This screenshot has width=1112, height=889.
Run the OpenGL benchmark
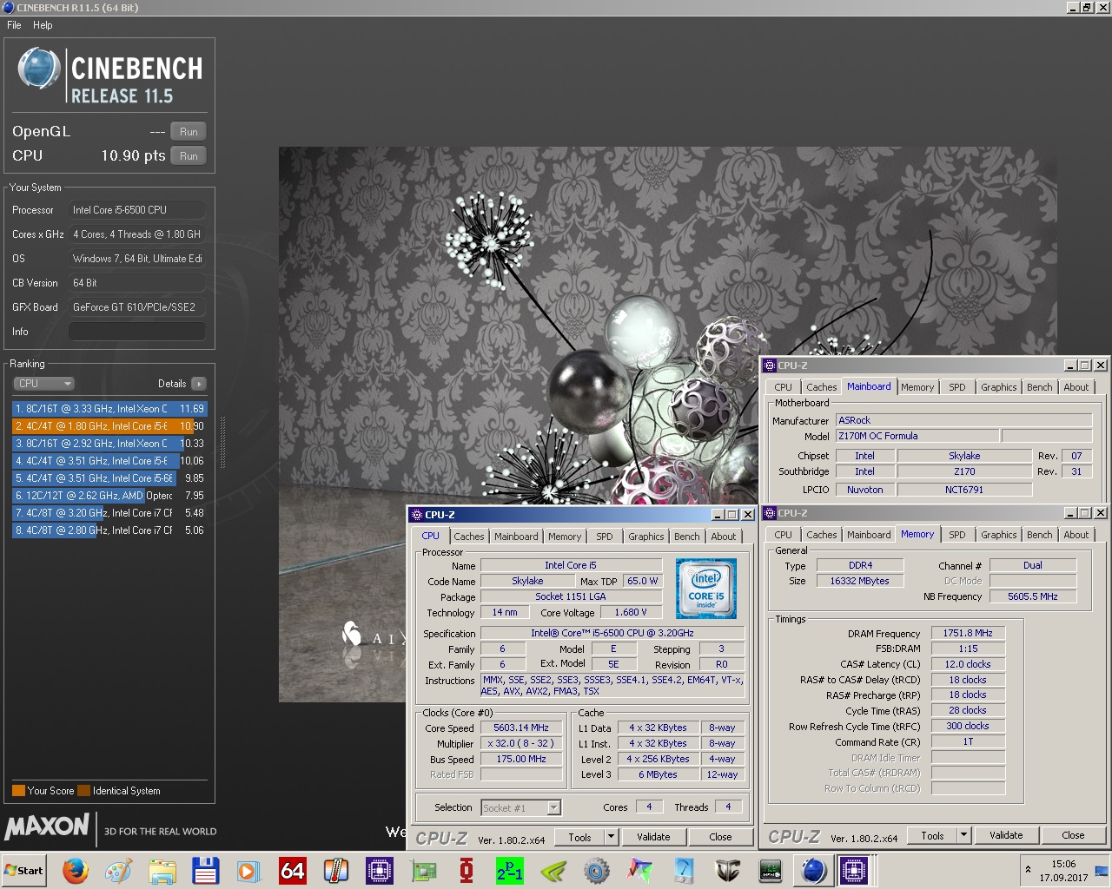(x=189, y=131)
